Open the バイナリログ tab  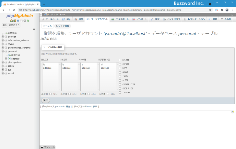[172, 19]
